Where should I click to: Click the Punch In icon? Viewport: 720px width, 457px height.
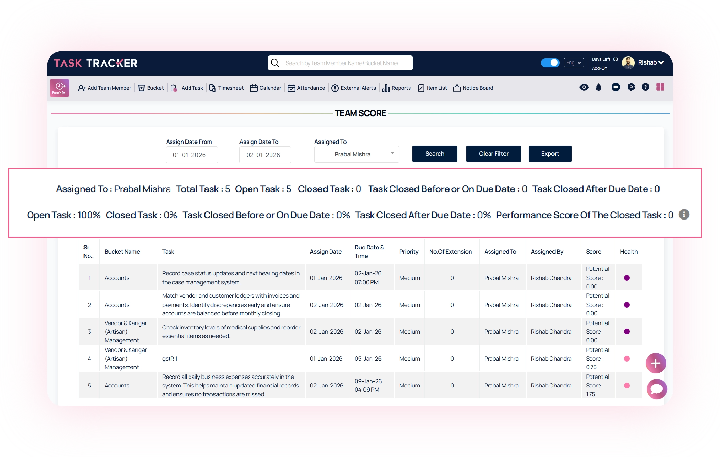(x=59, y=88)
